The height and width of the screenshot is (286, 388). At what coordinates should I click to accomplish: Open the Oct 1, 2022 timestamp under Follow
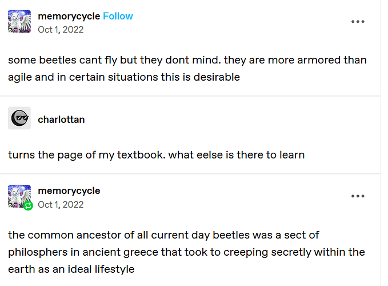tap(61, 30)
